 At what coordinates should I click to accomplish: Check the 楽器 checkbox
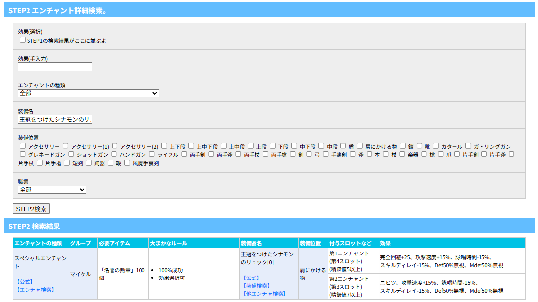pyautogui.click(x=403, y=154)
